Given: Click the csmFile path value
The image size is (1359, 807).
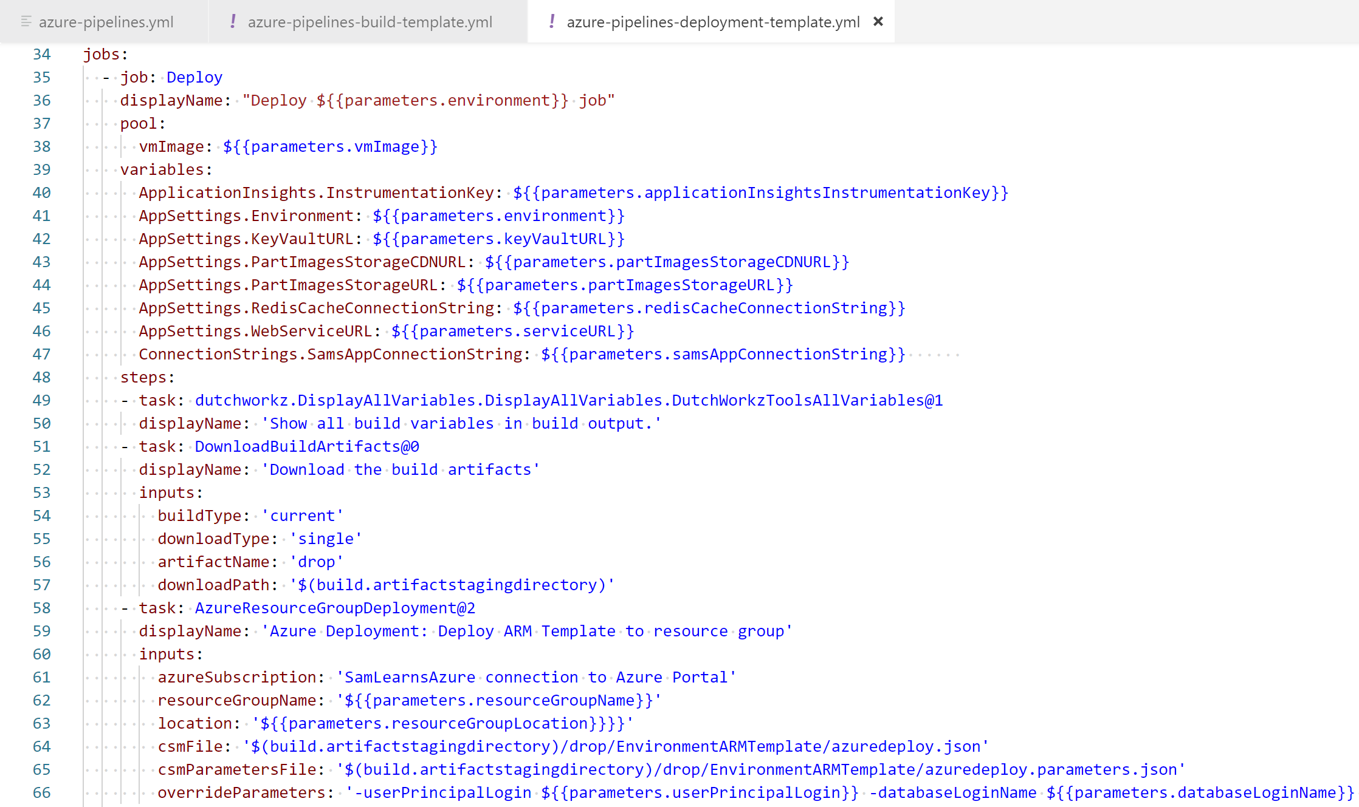Looking at the screenshot, I should tap(616, 746).
